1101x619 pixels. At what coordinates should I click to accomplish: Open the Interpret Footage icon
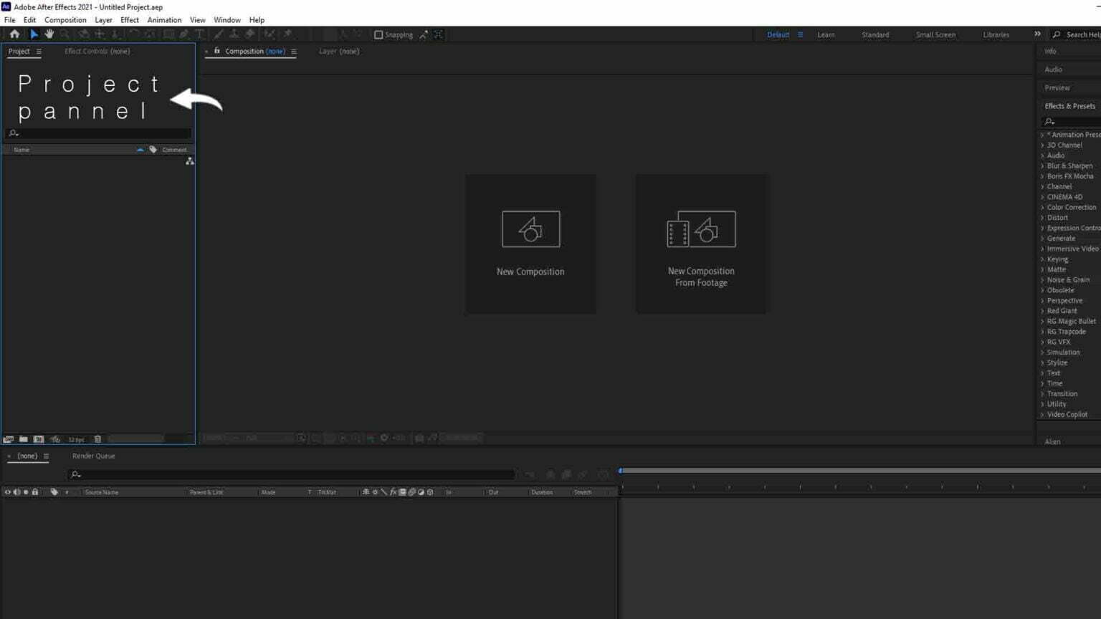pyautogui.click(x=9, y=438)
